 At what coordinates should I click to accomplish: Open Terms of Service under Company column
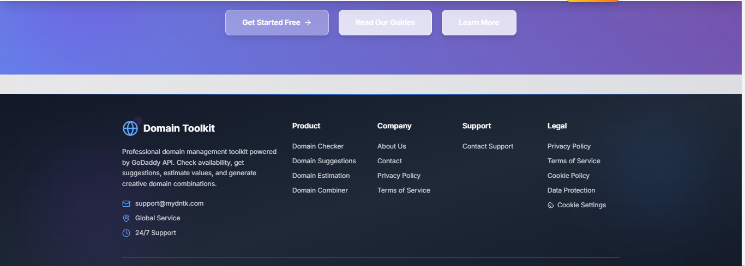(404, 190)
